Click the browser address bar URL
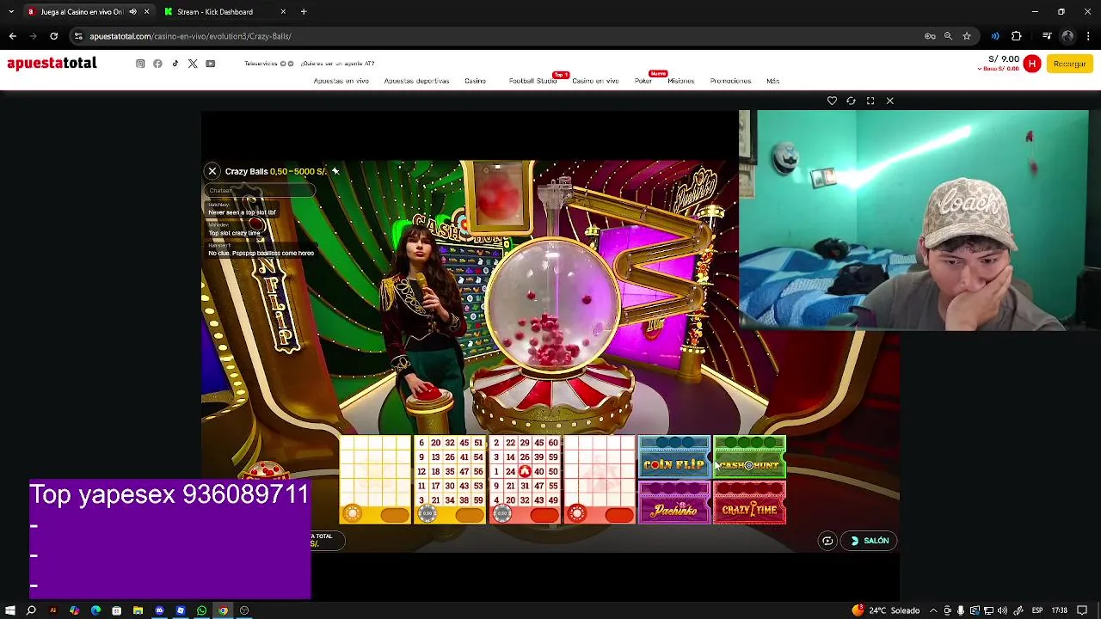The width and height of the screenshot is (1101, 619). (190, 36)
